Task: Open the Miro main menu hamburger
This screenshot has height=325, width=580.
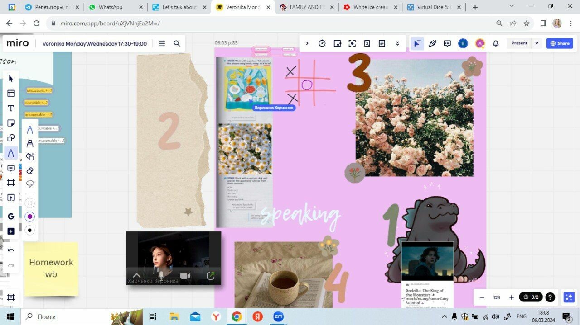Action: tap(162, 43)
